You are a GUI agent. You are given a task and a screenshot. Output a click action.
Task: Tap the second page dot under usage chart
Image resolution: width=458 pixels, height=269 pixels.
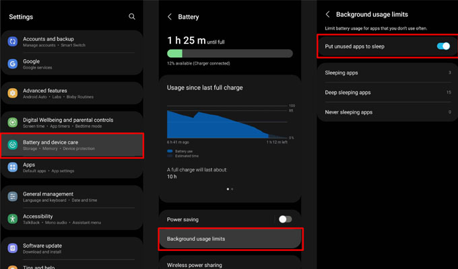pos(232,189)
